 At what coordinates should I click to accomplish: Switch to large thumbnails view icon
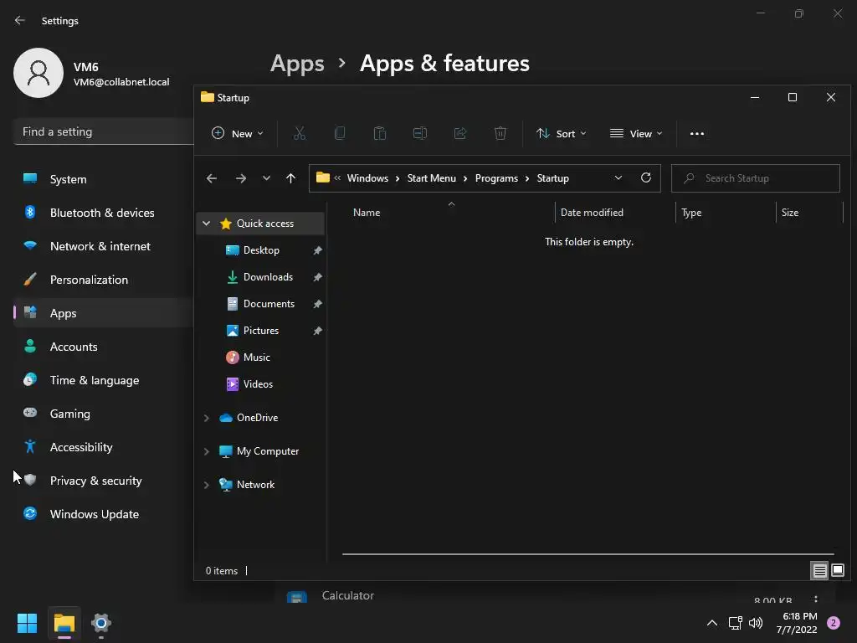point(837,570)
